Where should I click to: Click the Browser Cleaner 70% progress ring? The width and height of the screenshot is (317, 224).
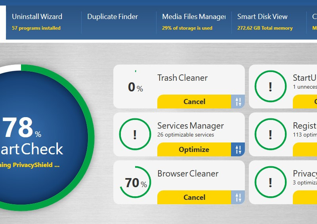pyautogui.click(x=135, y=182)
